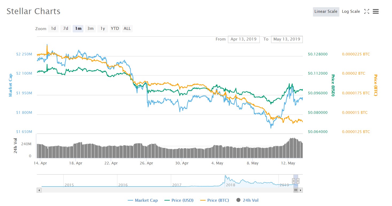Screen dimensions: 392x206
Task: Edit the To date field
Action: [287, 39]
